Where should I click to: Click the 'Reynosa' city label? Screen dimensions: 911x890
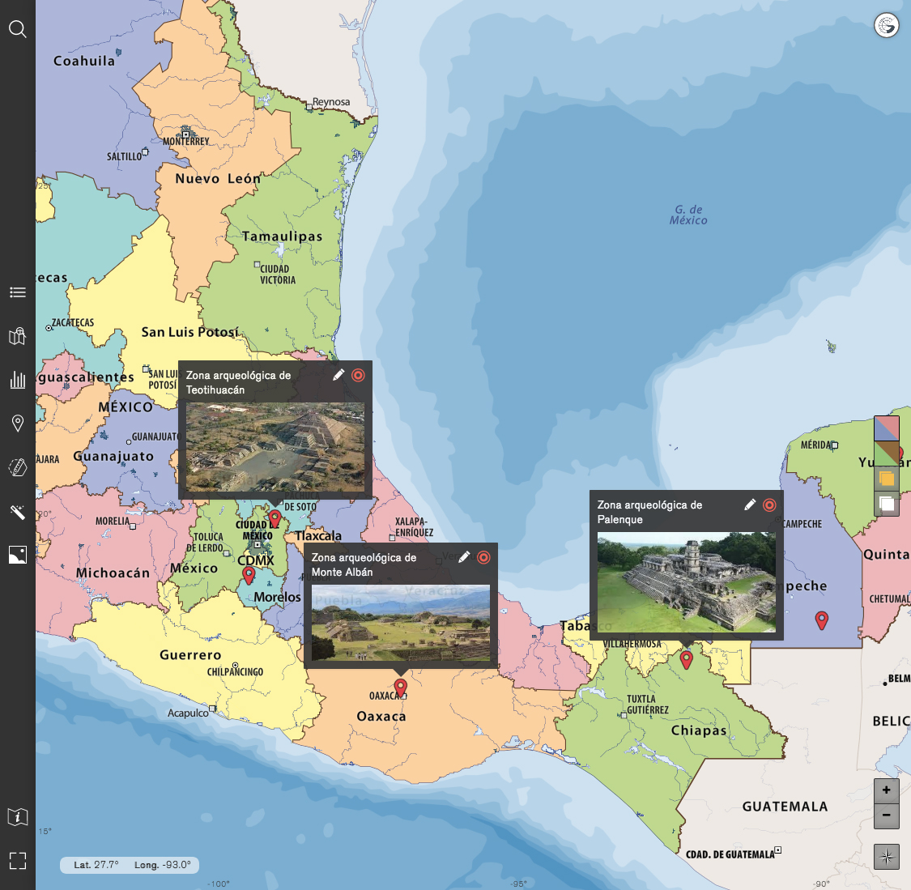(x=331, y=102)
